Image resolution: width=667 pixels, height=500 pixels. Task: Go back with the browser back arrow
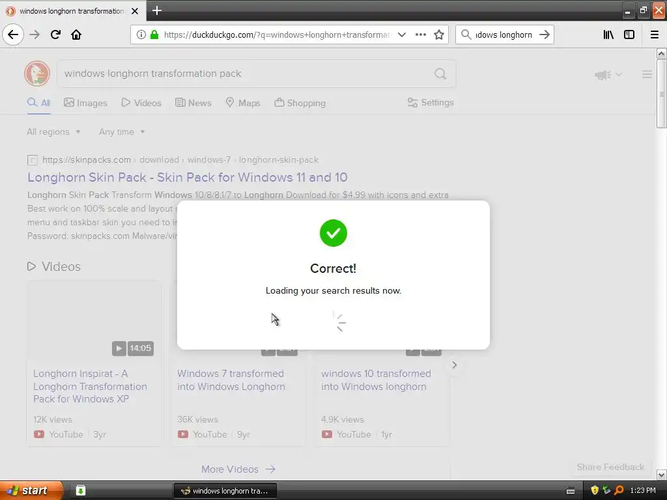click(13, 35)
